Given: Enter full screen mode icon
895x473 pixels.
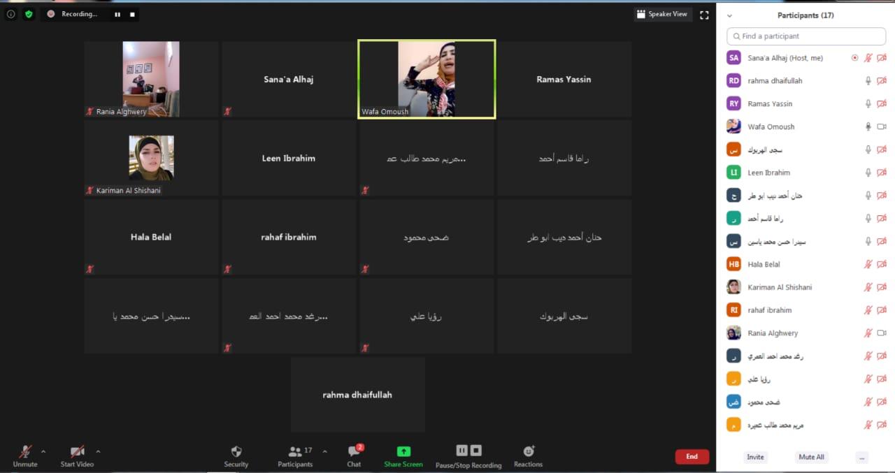Looking at the screenshot, I should click(x=704, y=15).
